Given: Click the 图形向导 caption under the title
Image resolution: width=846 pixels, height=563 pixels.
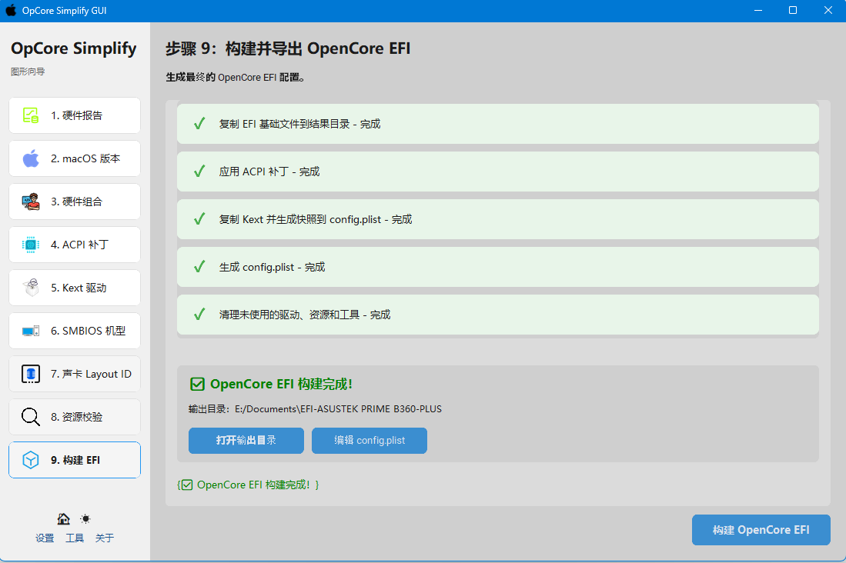Looking at the screenshot, I should [28, 72].
